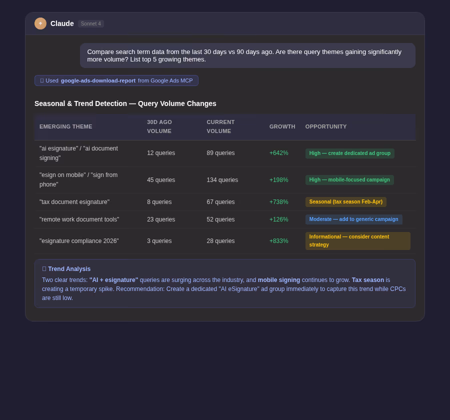
Task: Click the Claude avatar icon
Action: [x=40, y=23]
